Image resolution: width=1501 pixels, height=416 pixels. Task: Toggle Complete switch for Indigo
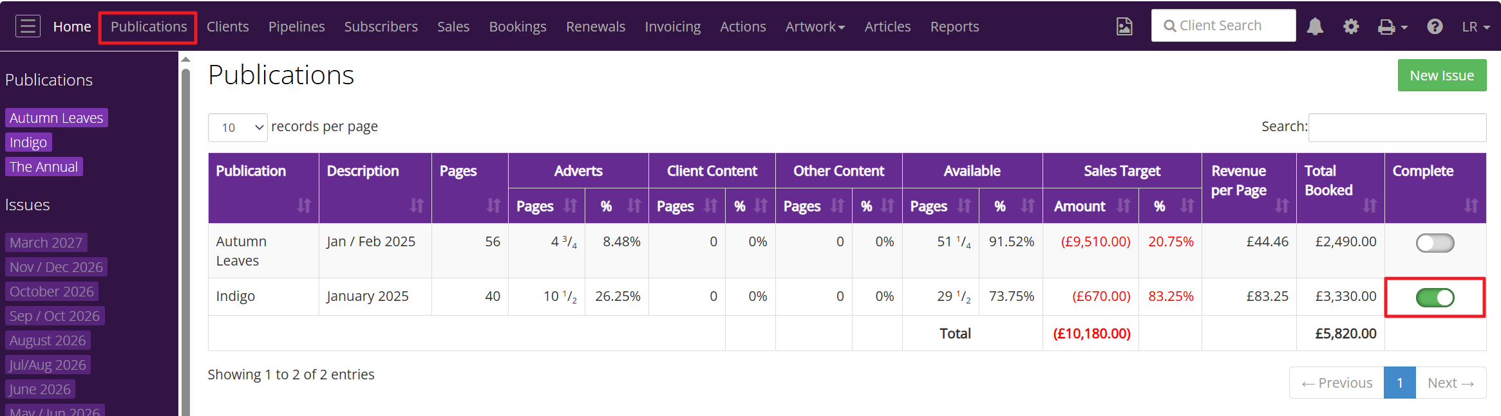tap(1435, 298)
